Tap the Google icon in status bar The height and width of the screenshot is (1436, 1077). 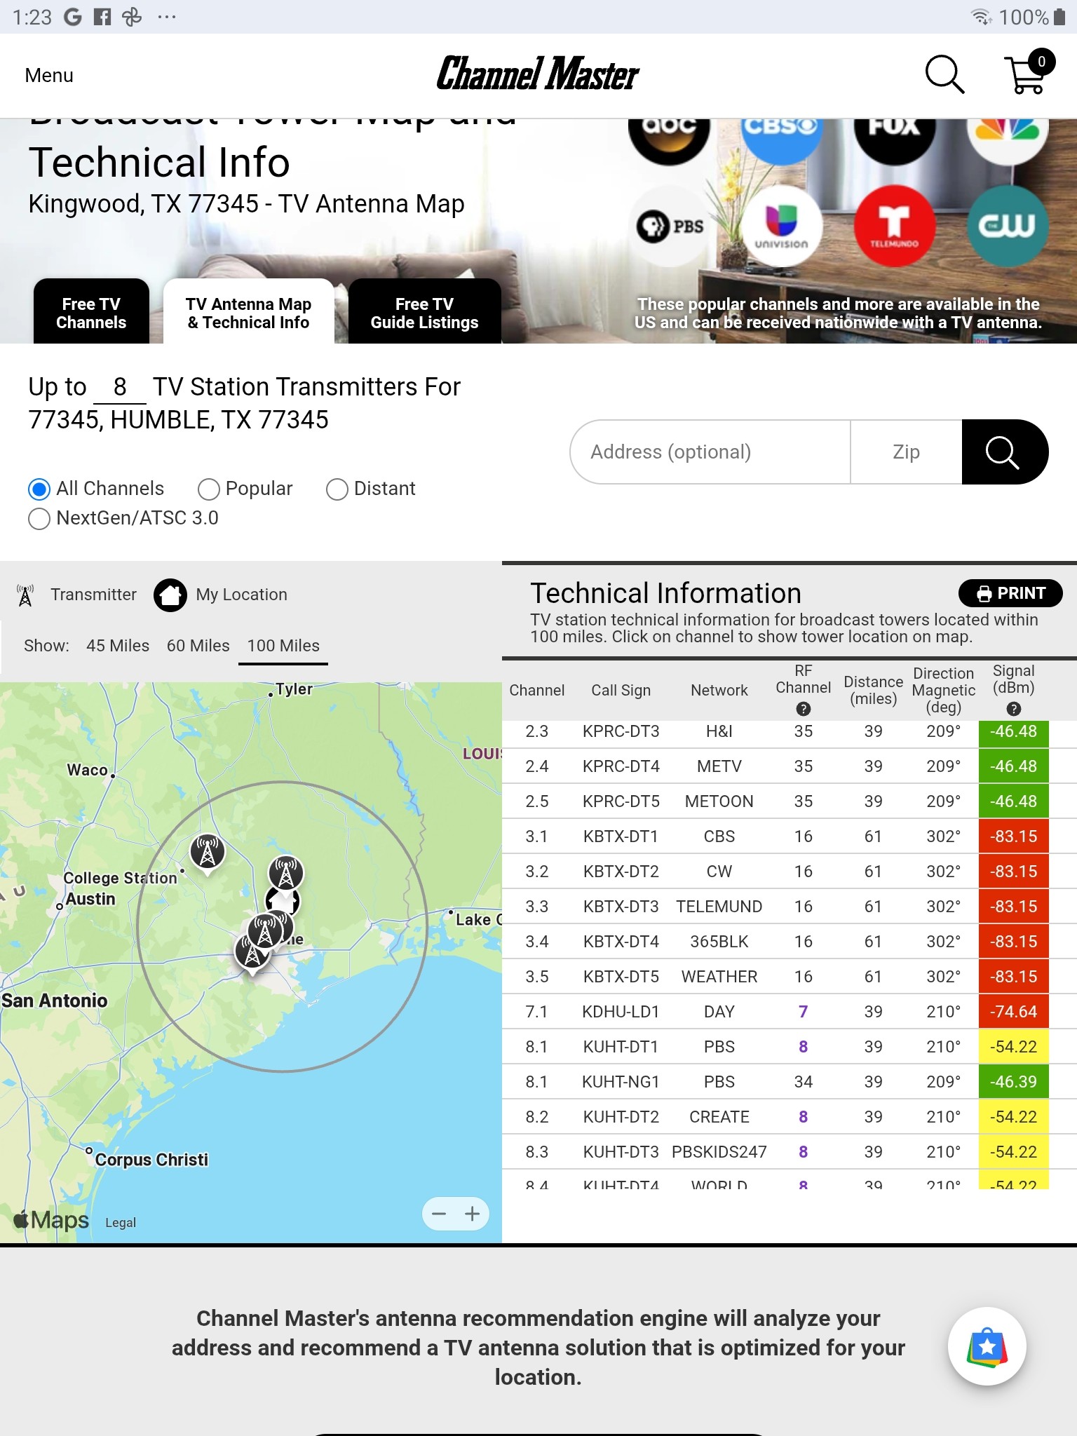[73, 17]
